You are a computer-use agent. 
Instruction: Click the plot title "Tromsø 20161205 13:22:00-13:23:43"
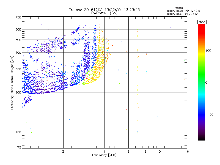104,10
